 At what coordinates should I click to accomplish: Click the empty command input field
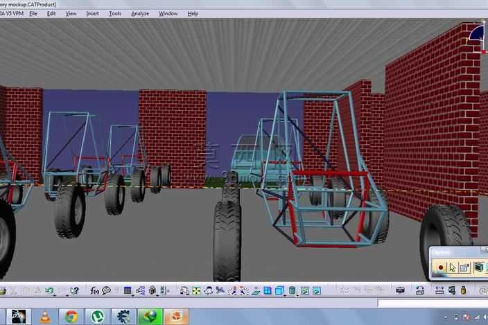pos(433,303)
